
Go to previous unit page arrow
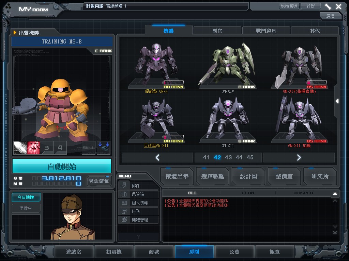pos(157,157)
